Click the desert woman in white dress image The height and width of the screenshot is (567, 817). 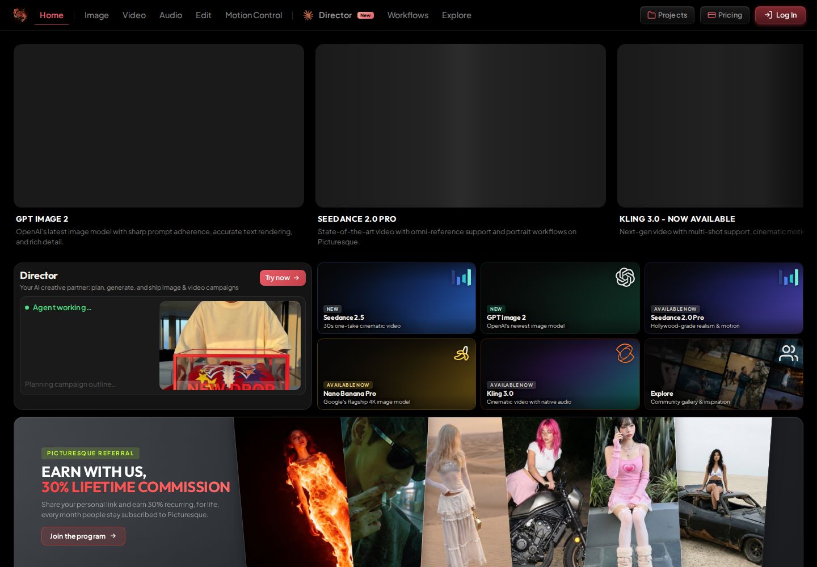[x=466, y=492]
